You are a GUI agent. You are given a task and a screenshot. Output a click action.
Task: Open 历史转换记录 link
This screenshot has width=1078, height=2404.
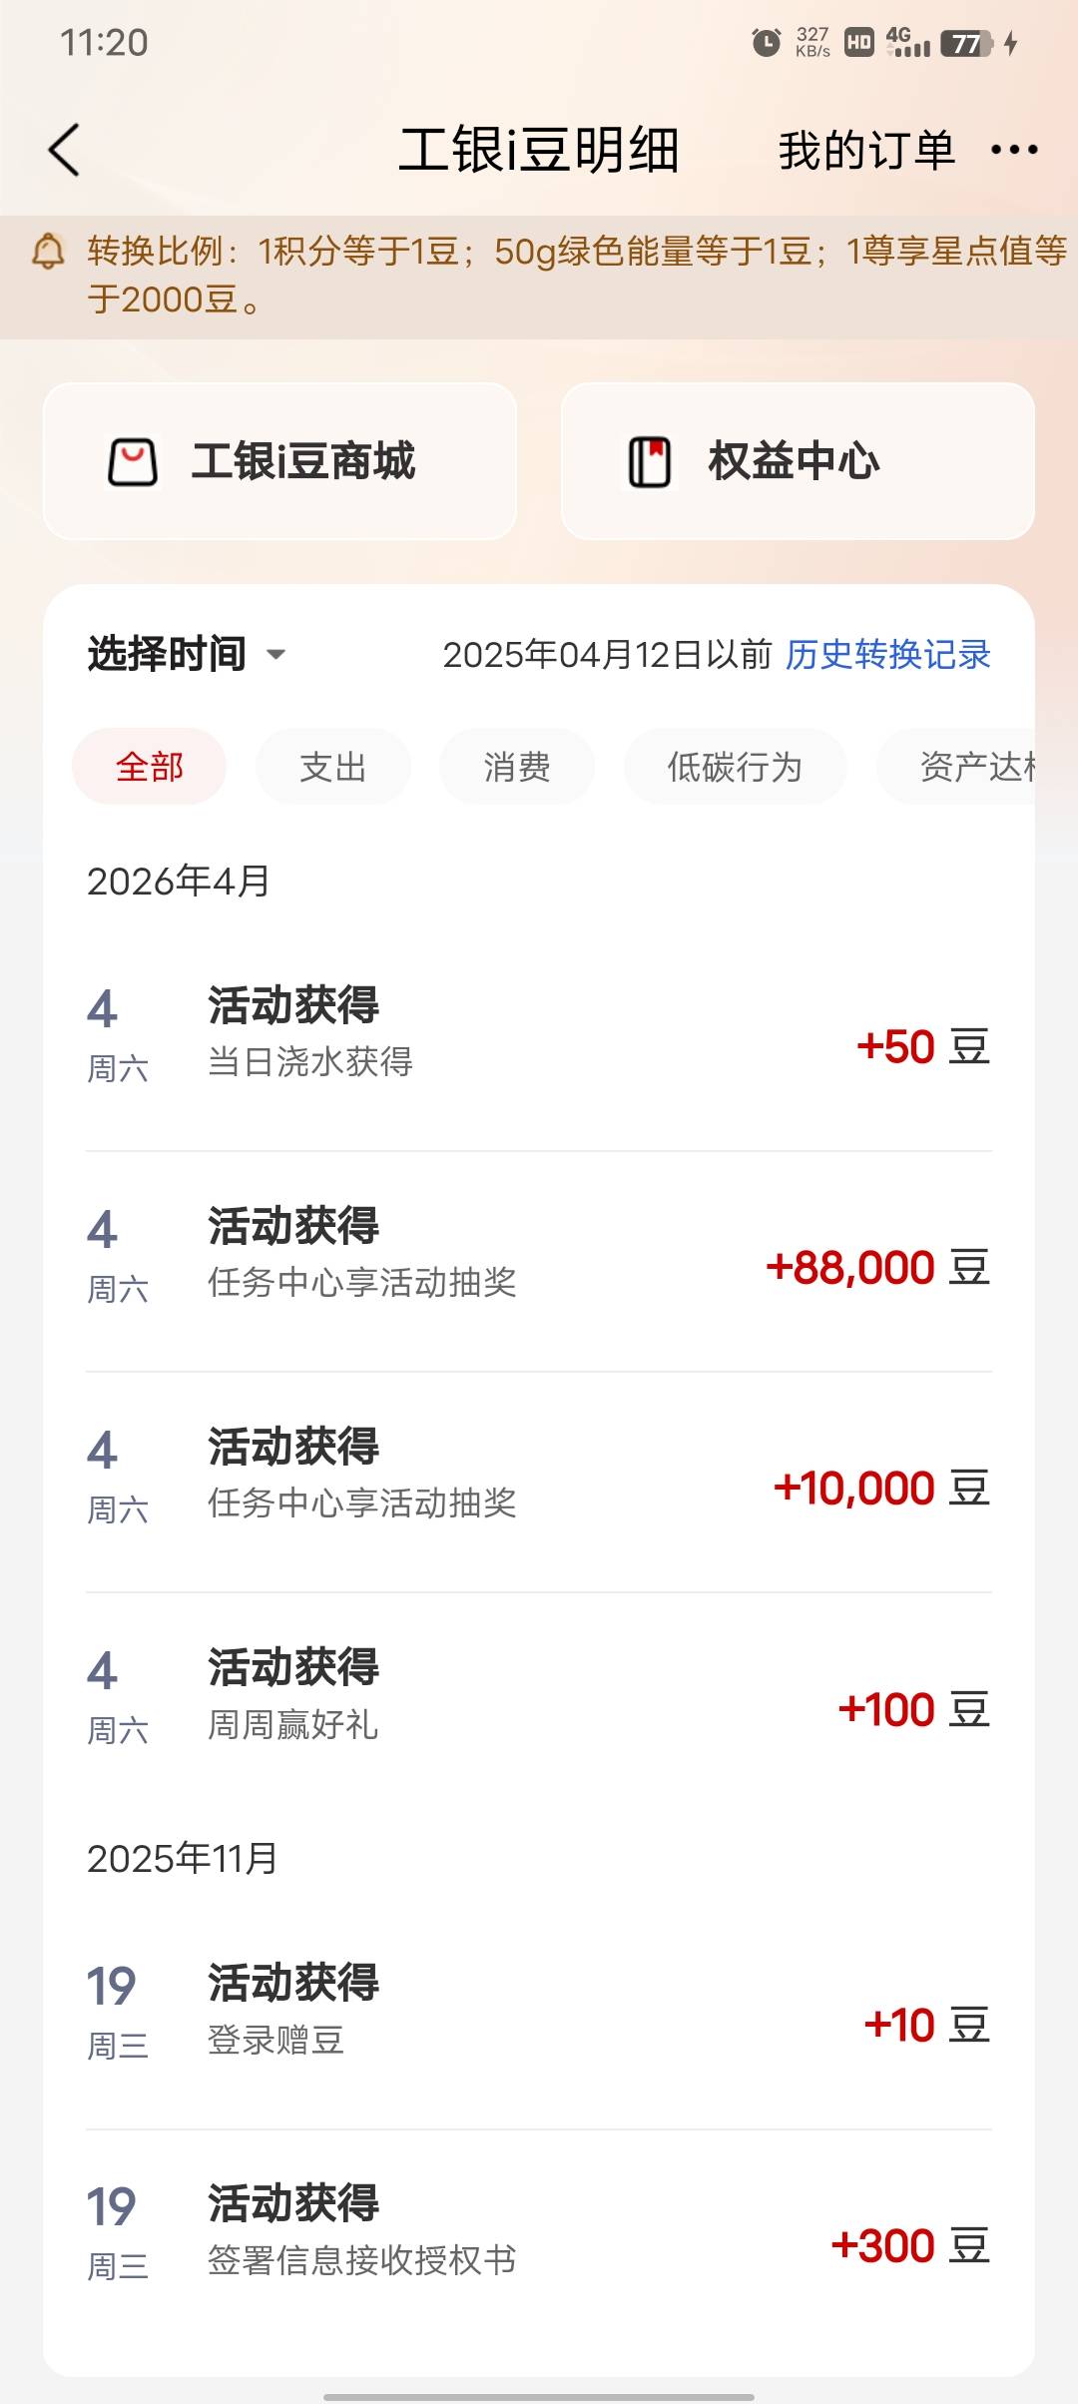[888, 655]
